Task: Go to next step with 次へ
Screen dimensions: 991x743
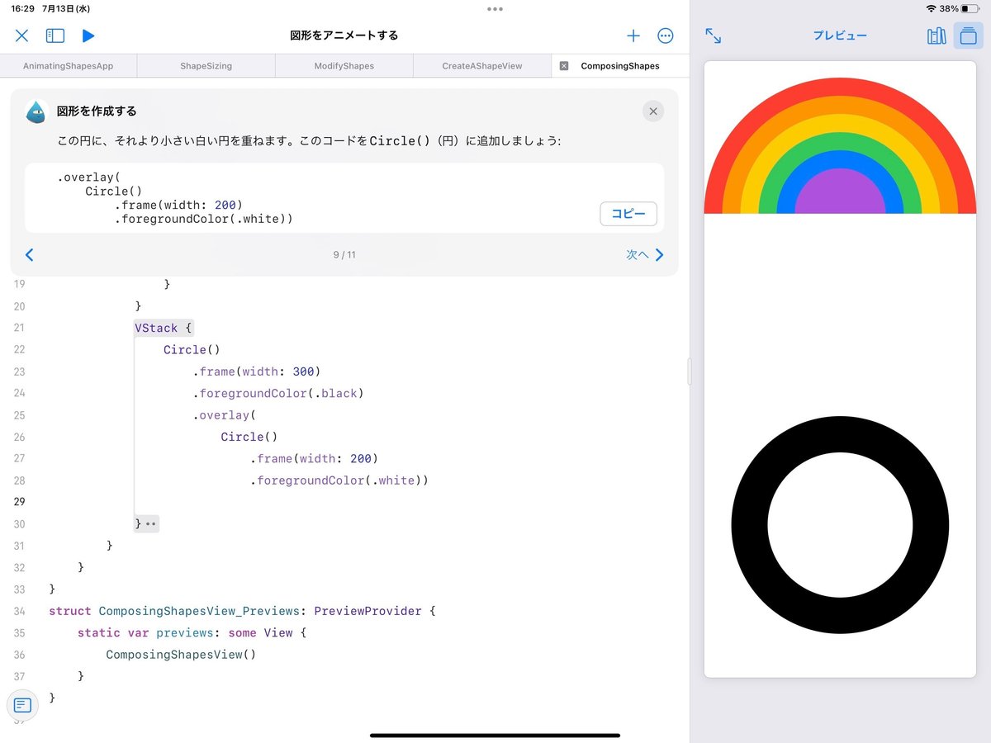Action: (x=645, y=255)
